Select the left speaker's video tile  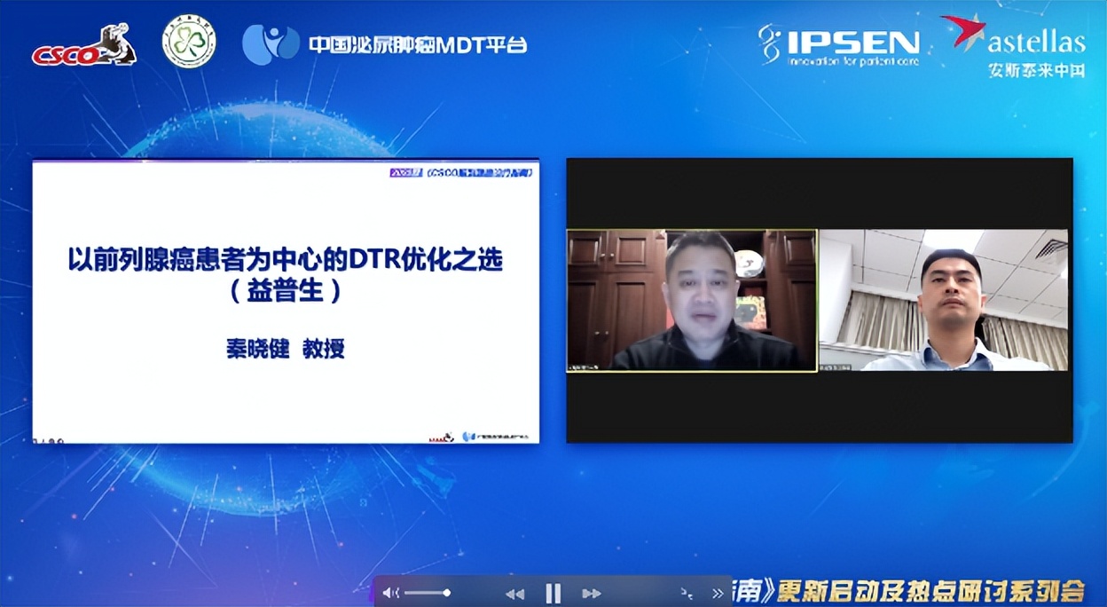pyautogui.click(x=692, y=300)
